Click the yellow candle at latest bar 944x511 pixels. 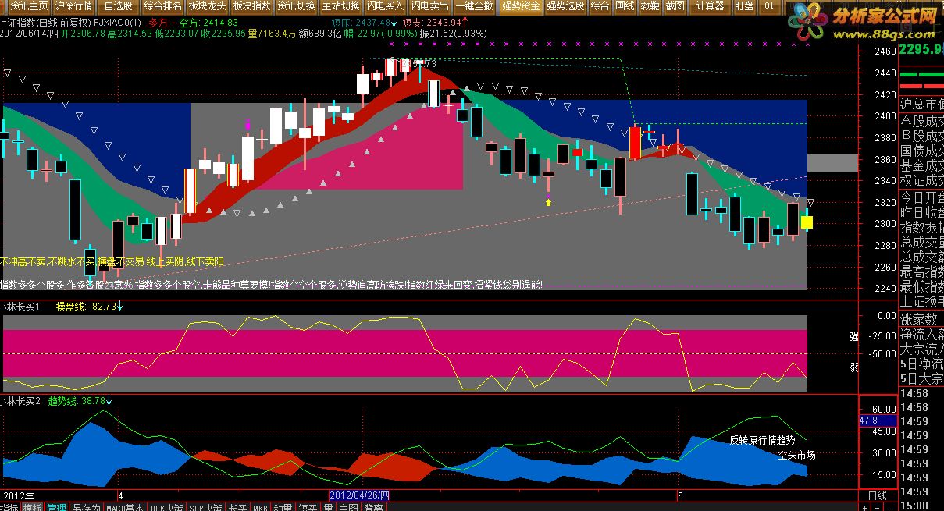pyautogui.click(x=807, y=222)
